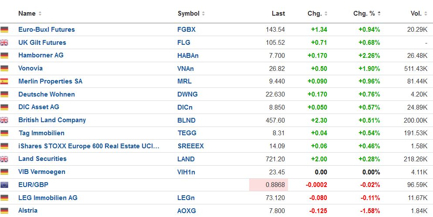Screen dimensions: 433x217
Task: Click the UK flag beside UK Gilt Futures
Action: (x=5, y=43)
